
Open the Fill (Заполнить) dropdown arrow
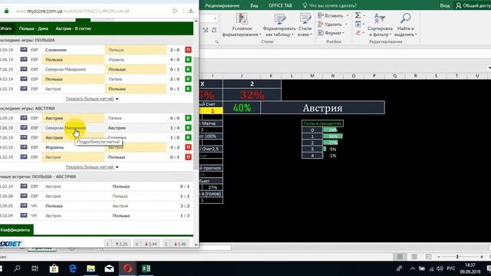(x=364, y=24)
